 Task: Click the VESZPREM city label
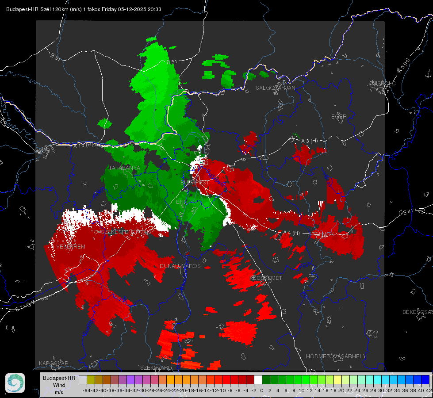(x=71, y=247)
